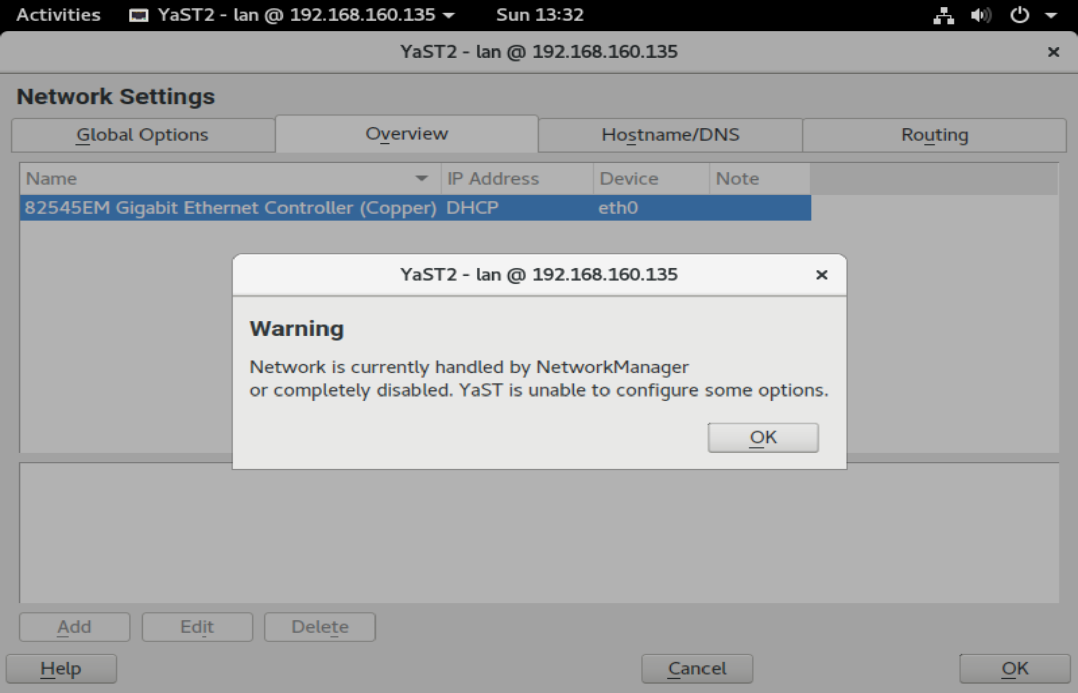Click the Cancel button

pyautogui.click(x=697, y=669)
